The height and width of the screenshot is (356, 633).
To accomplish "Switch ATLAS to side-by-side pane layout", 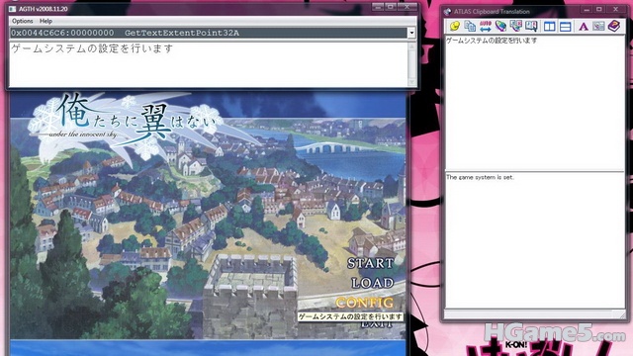I will pos(550,27).
